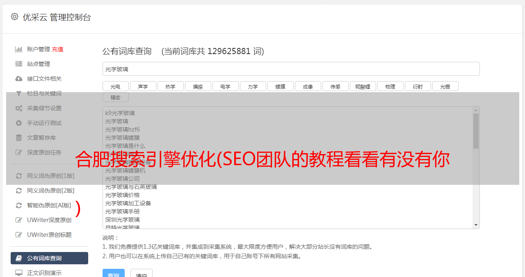This screenshot has width=525, height=277.
Task: Click UWriter深度原创 edit icon
Action: 18,220
